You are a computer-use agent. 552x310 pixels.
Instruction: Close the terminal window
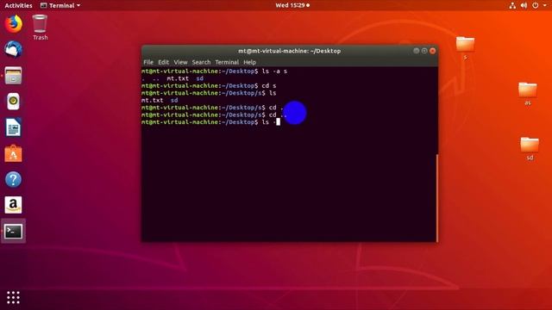point(433,51)
